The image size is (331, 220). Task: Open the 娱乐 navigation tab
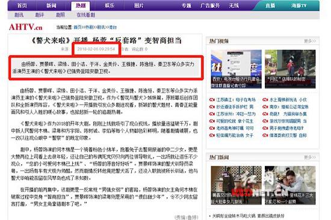point(110,5)
